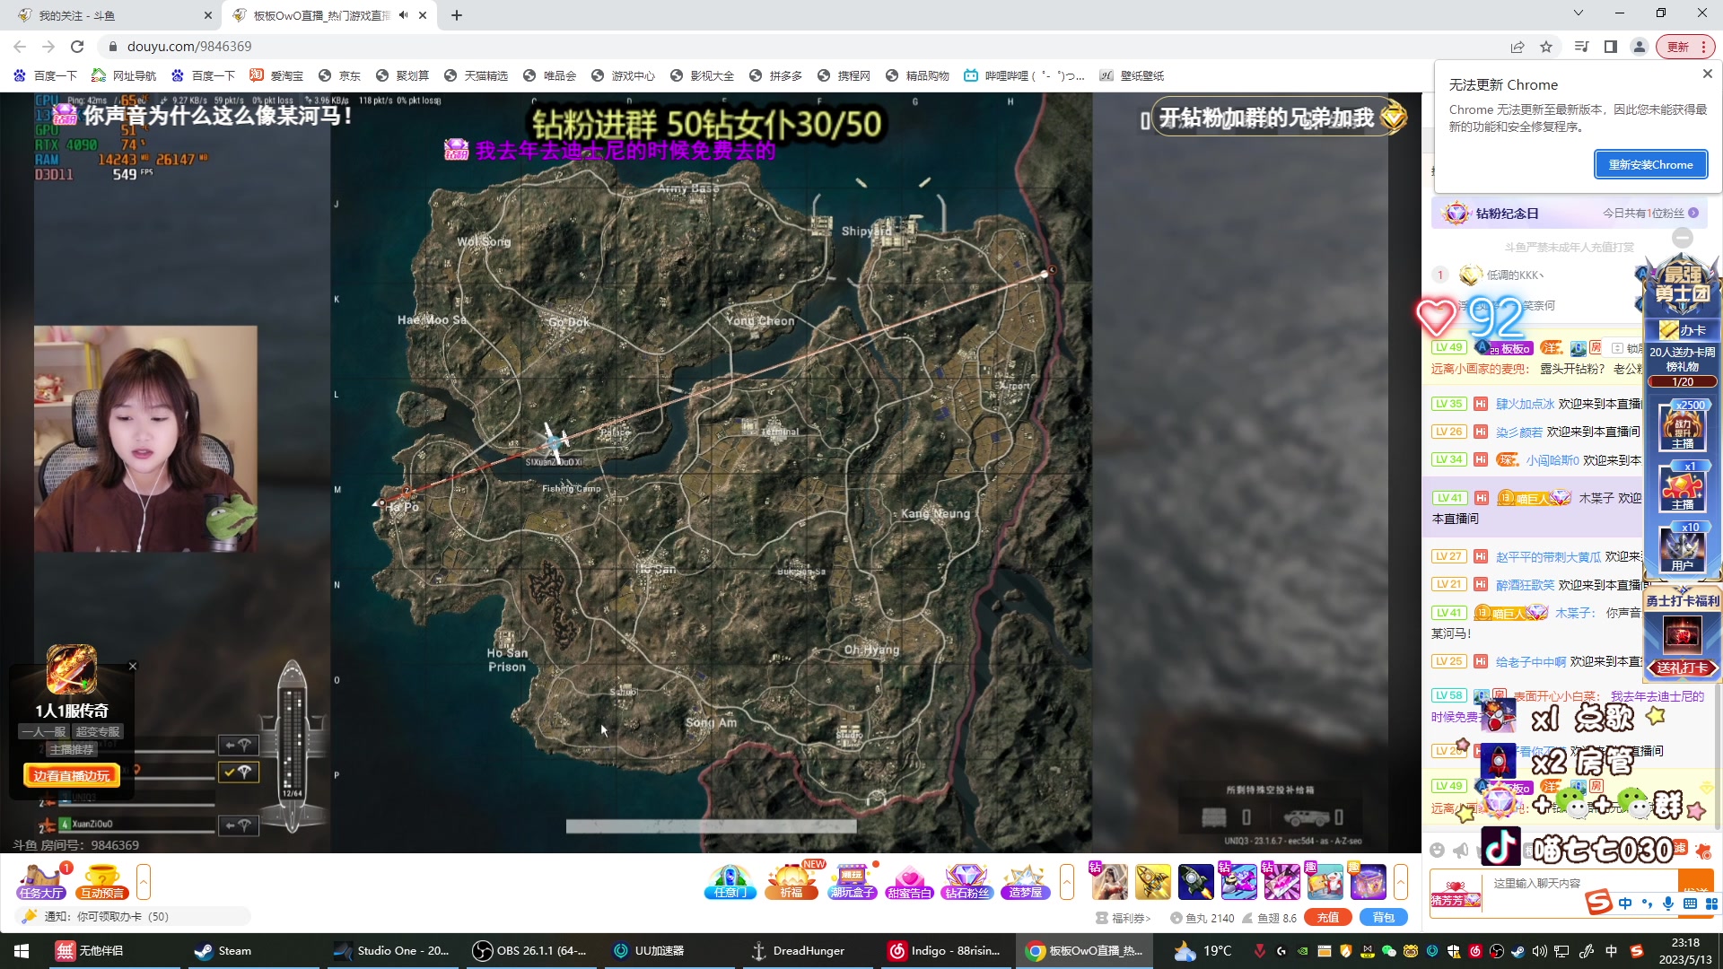The image size is (1723, 969).
Task: Open the 背包 backpack button
Action: click(1383, 917)
